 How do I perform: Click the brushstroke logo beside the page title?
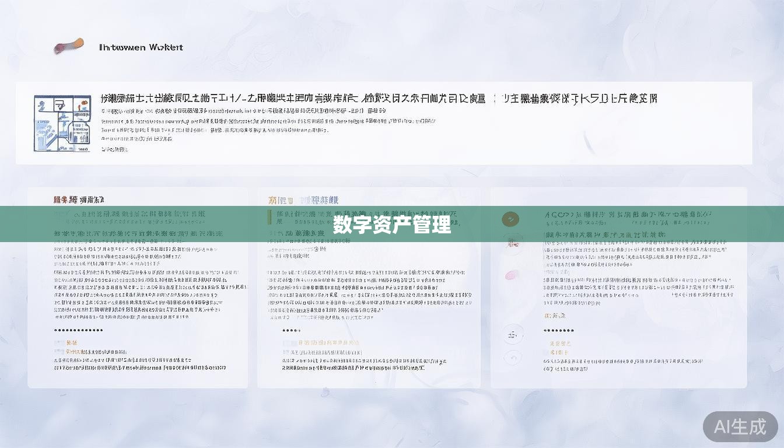pos(69,46)
